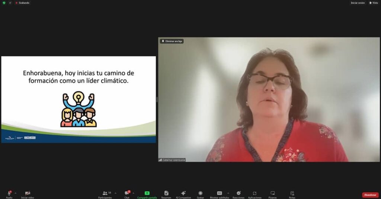This screenshot has height=199, width=381.
Task: Click Eliminar anclaje to unpin video
Action: point(172,41)
